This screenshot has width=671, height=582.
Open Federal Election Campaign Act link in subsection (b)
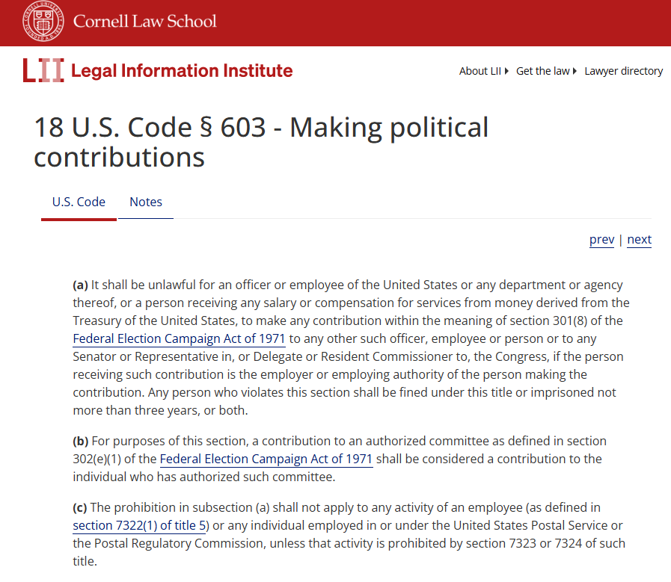click(x=266, y=459)
